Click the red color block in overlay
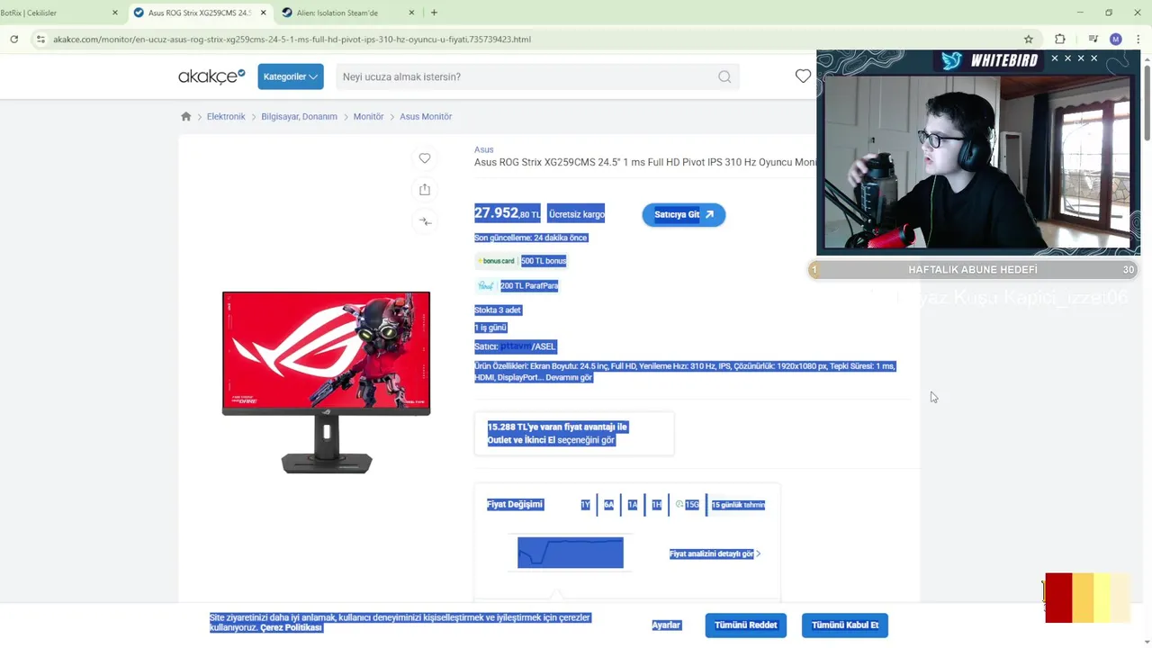The image size is (1152, 648). click(x=1058, y=598)
